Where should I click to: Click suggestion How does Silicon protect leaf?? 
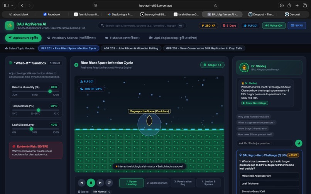255,134
